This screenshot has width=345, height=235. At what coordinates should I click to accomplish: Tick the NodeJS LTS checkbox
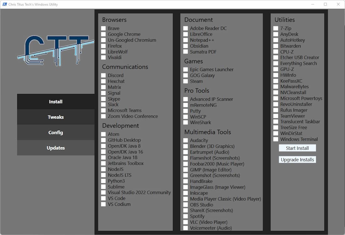(x=103, y=175)
